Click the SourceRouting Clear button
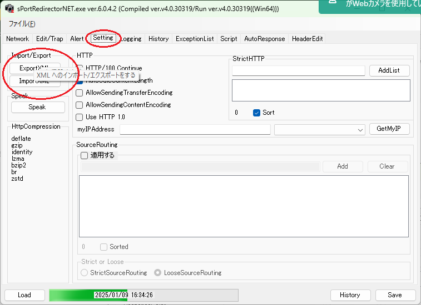The width and height of the screenshot is (421, 305). tap(388, 166)
